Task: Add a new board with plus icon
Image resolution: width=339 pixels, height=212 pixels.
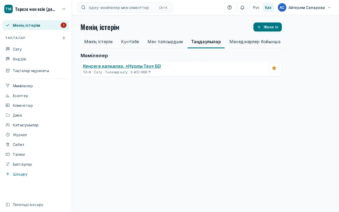Action: 64,38
